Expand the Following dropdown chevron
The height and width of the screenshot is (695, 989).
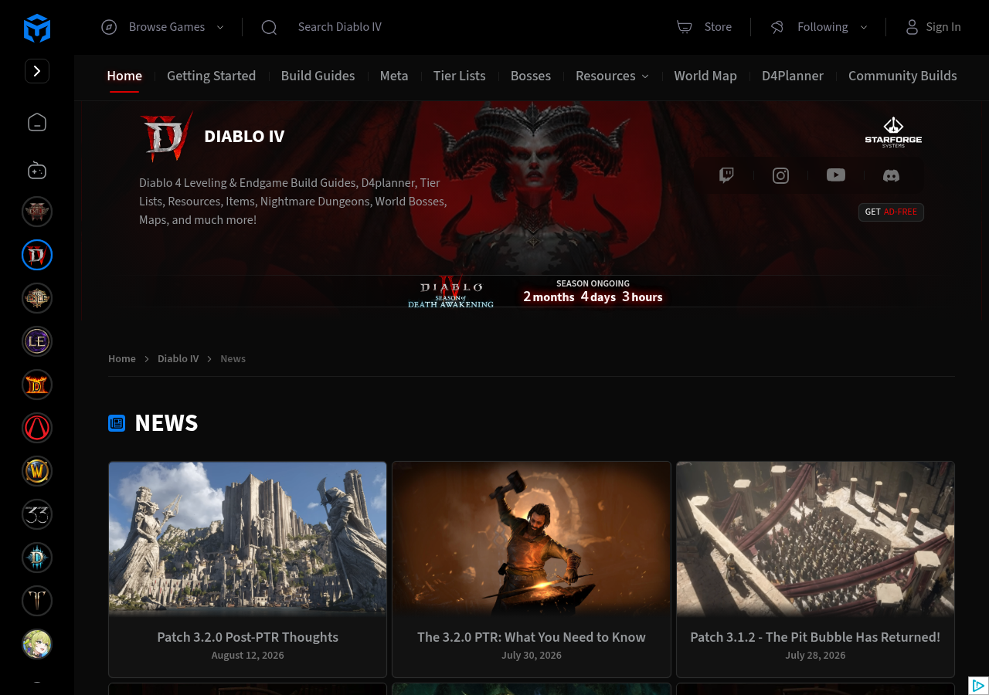pos(864,27)
